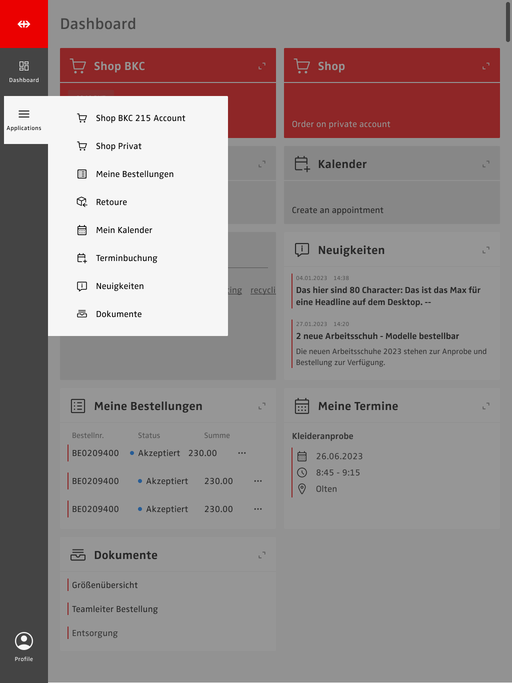This screenshot has width=512, height=683.
Task: Open more options for the last order row
Action: tap(258, 509)
